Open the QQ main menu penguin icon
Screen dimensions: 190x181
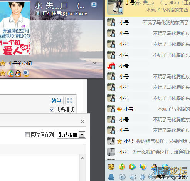point(111,177)
